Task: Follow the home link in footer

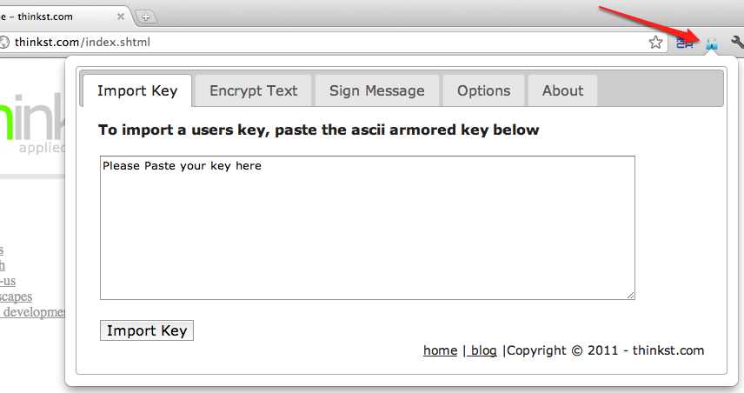Action: coord(440,350)
